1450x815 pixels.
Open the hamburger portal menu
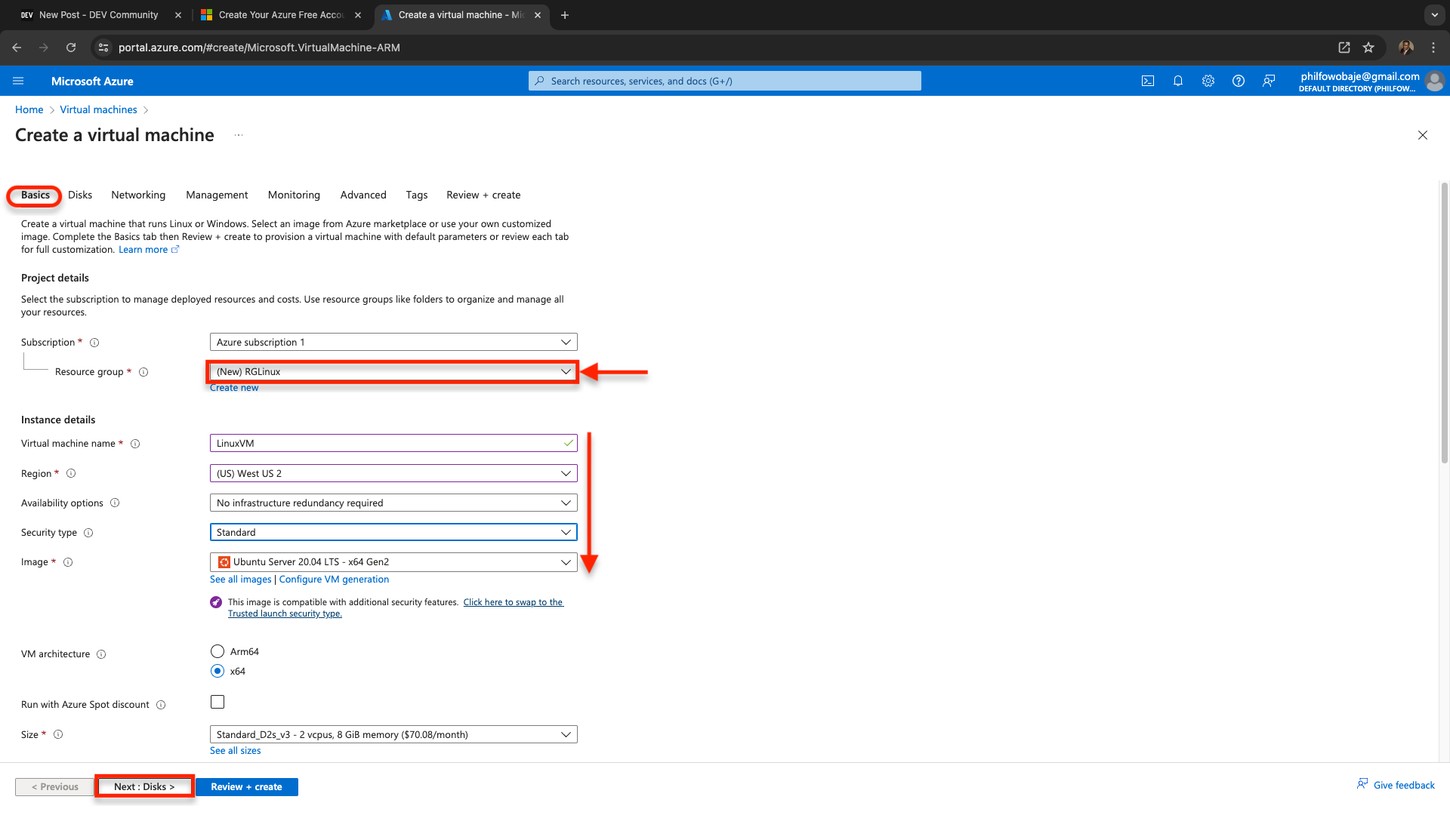click(18, 81)
